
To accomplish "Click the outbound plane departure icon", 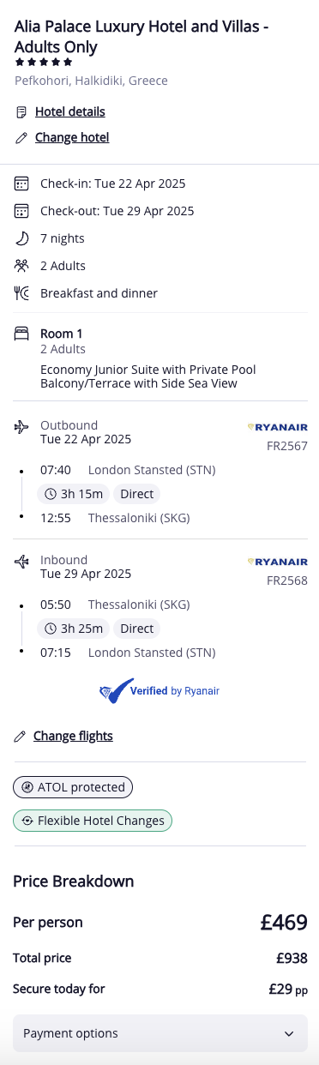I will [21, 426].
